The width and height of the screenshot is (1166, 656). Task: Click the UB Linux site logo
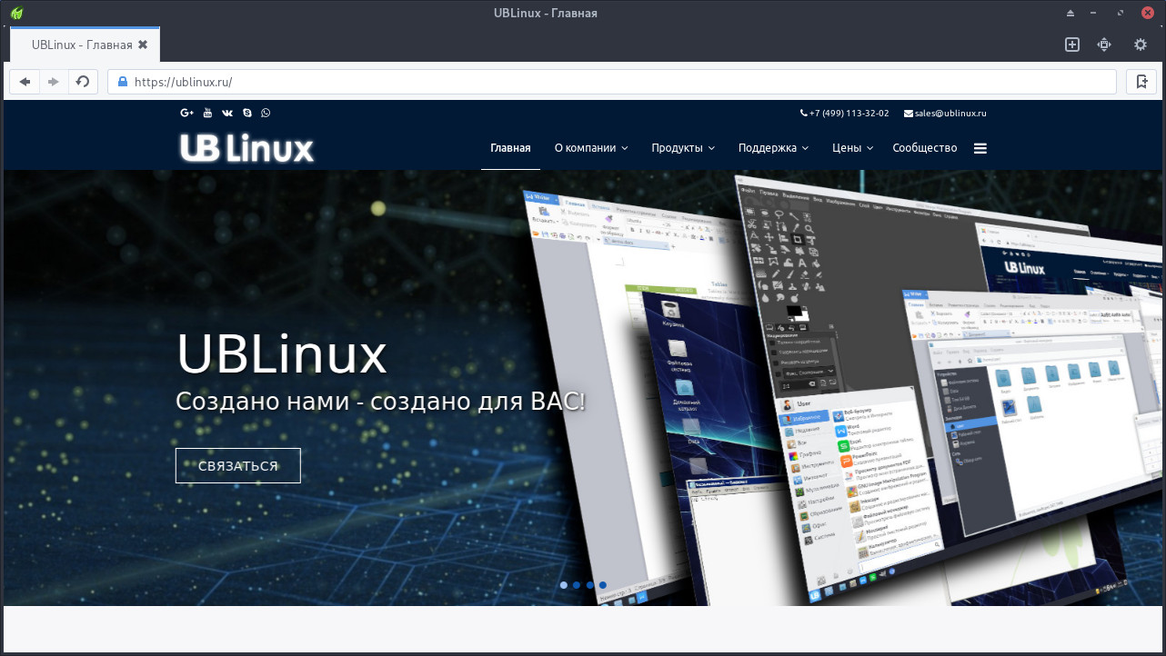pos(246,148)
